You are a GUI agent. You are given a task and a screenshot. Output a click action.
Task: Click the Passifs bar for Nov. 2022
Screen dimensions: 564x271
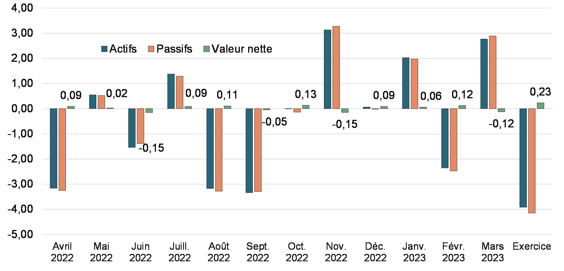click(x=336, y=67)
